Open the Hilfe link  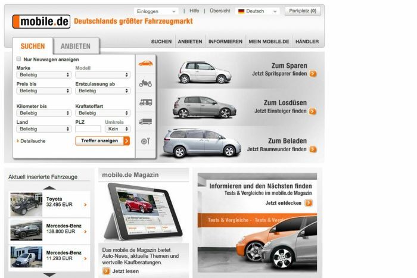pos(194,11)
